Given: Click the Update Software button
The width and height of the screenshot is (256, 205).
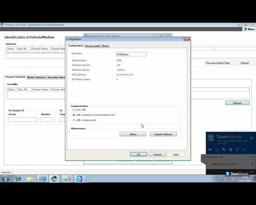Looking at the screenshot, I should tap(163, 134).
